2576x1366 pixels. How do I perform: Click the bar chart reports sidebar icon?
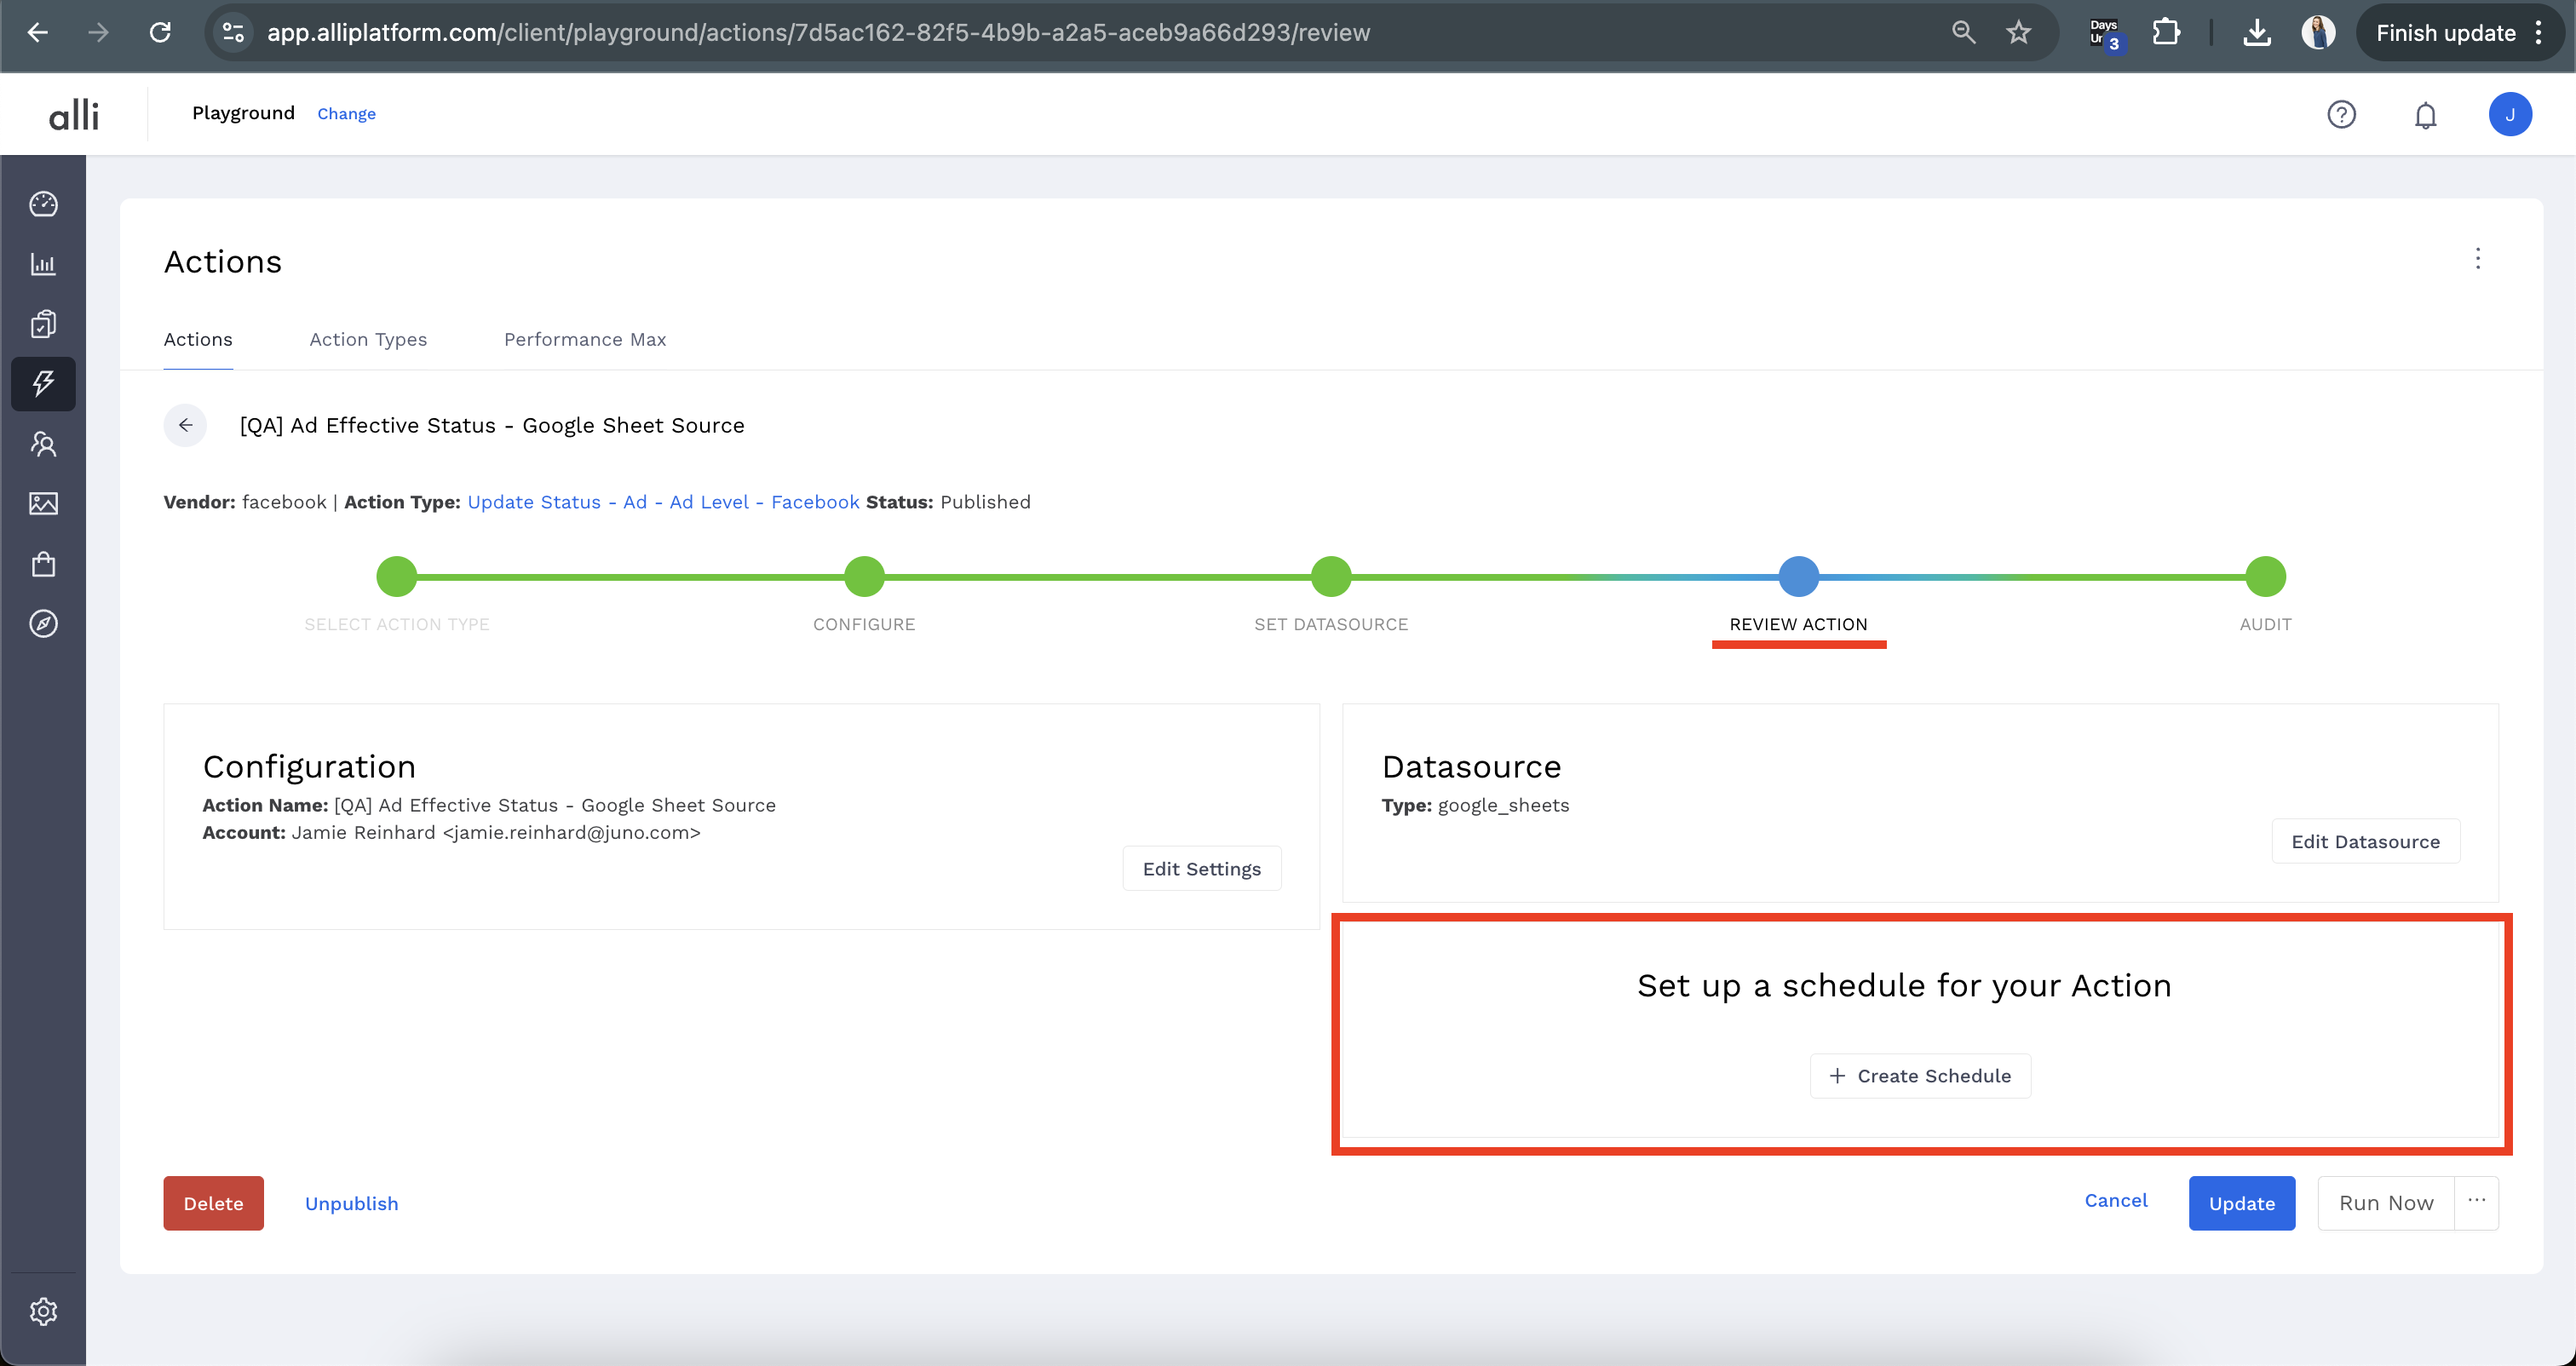point(43,264)
